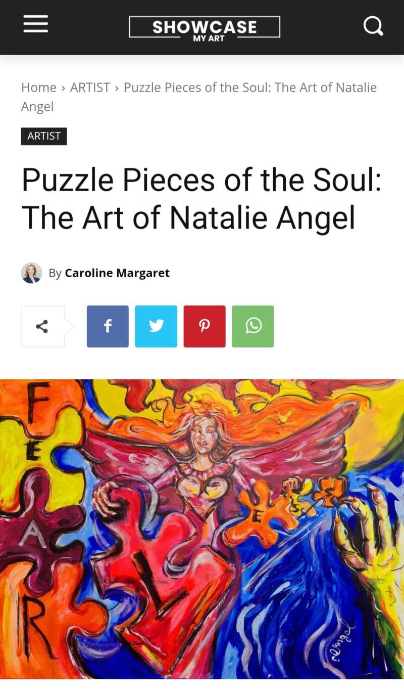Image resolution: width=404 pixels, height=698 pixels.
Task: Open the ARTIST breadcrumb link
Action: click(90, 88)
